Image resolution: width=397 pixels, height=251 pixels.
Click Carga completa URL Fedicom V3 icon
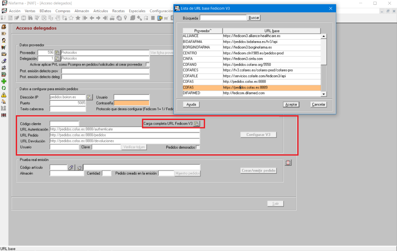197,124
